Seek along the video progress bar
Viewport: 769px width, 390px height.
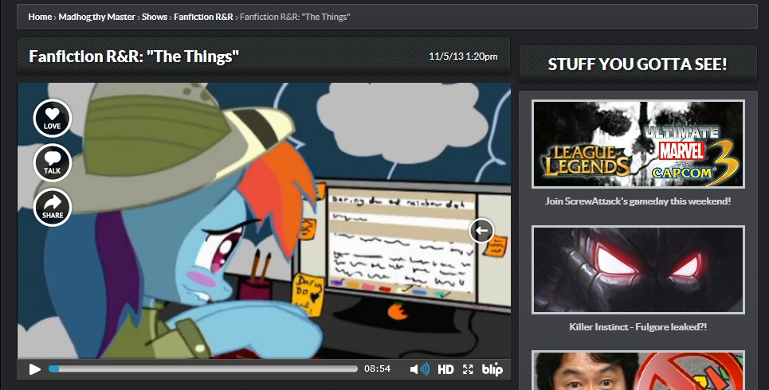pyautogui.click(x=203, y=369)
